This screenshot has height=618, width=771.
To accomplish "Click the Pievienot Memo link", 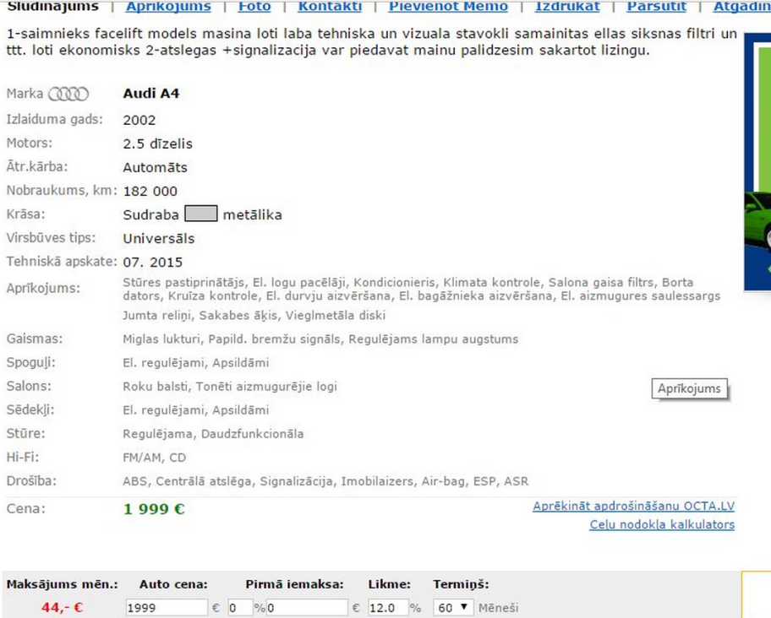I will [448, 7].
